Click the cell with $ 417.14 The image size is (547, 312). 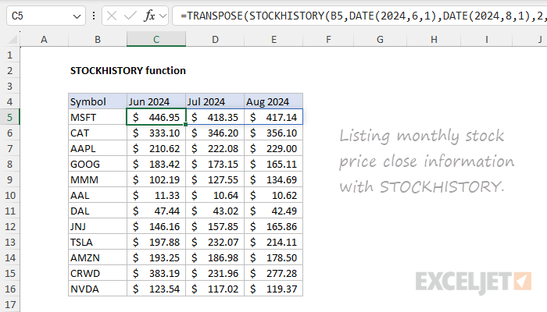click(x=273, y=117)
